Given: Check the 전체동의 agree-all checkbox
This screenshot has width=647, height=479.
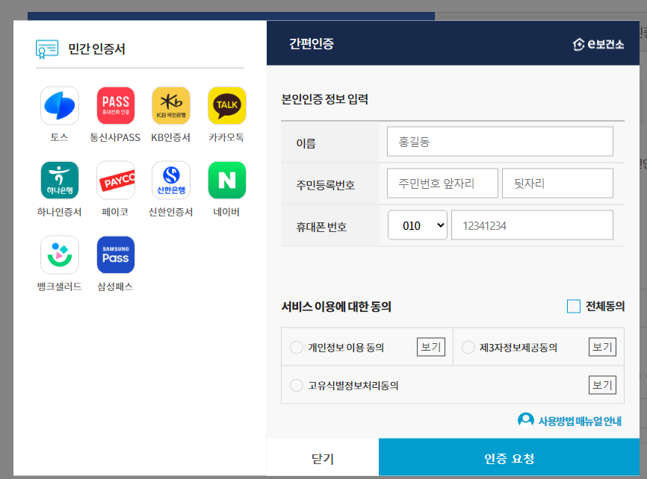Looking at the screenshot, I should (x=574, y=307).
